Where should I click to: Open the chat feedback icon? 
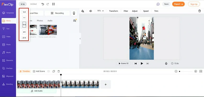point(158,4)
